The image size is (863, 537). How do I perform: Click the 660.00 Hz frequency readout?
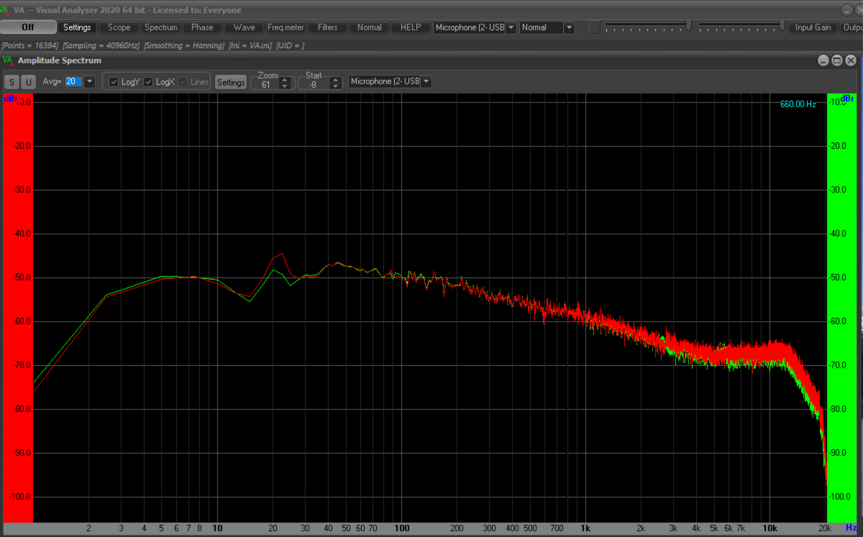[798, 104]
